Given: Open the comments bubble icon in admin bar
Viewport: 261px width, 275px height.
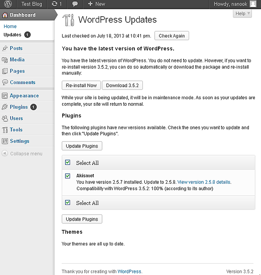Looking at the screenshot, I should pos(75,4).
